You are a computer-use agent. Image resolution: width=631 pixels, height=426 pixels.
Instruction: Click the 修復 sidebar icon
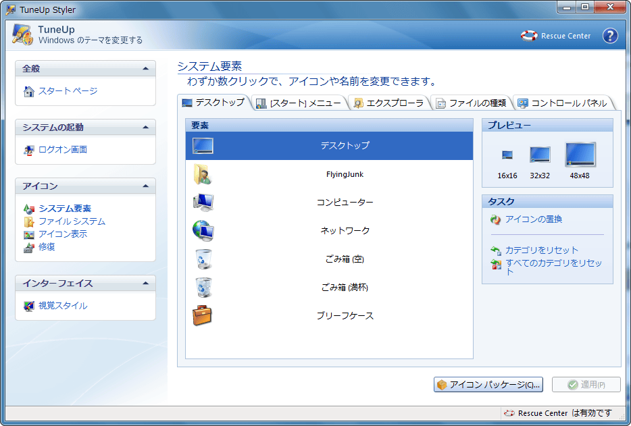[x=28, y=247]
